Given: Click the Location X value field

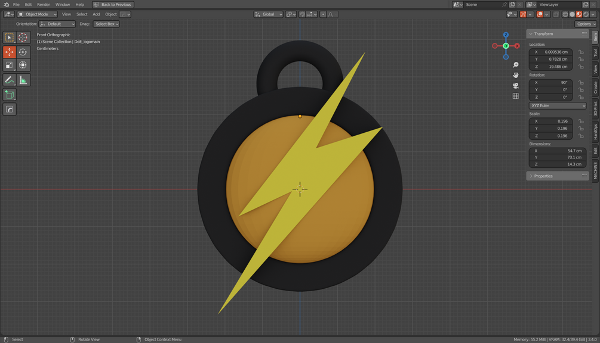Looking at the screenshot, I should pos(550,52).
